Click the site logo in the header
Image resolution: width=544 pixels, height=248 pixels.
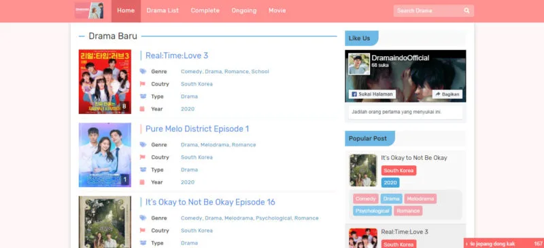(89, 10)
